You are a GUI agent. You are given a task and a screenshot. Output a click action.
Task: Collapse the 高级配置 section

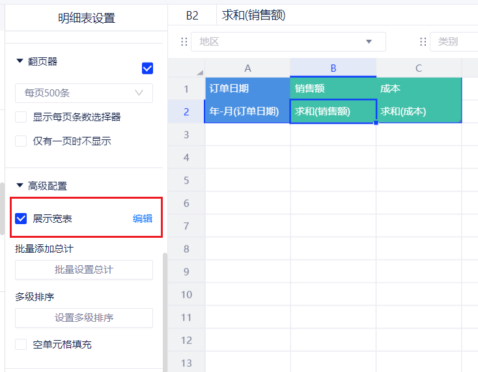tap(19, 186)
